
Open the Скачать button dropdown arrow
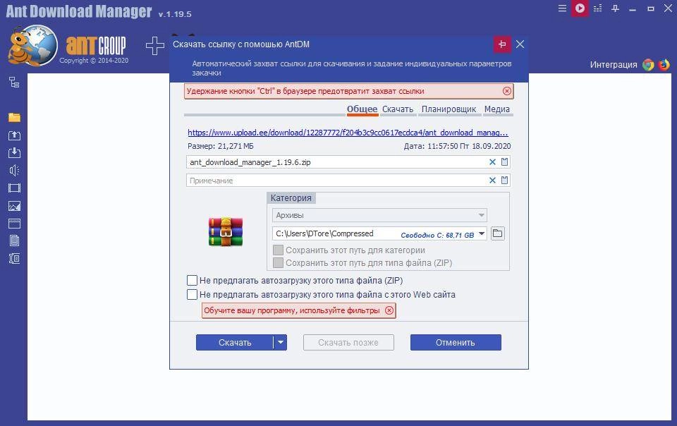coord(281,342)
